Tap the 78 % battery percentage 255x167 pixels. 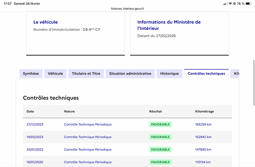[x=241, y=3]
